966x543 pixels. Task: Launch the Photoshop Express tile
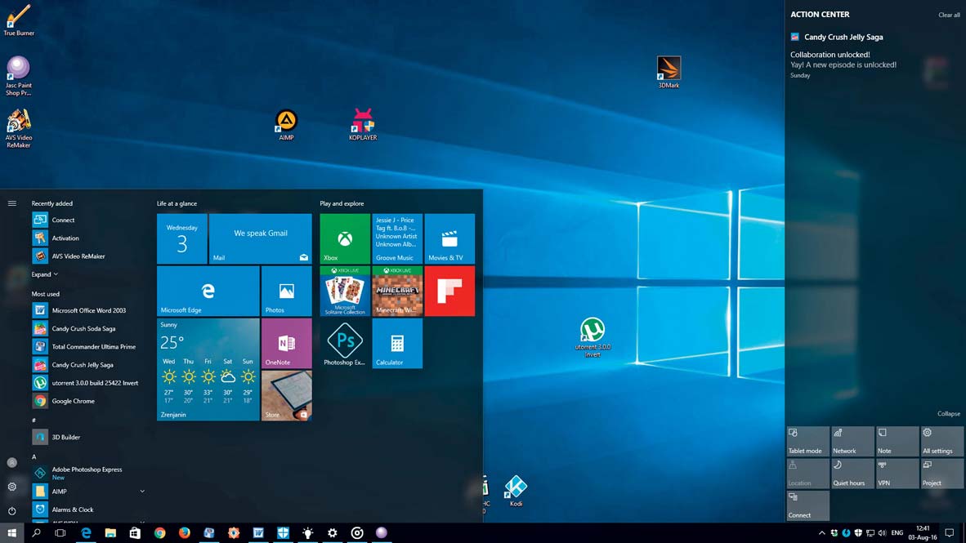tap(344, 344)
